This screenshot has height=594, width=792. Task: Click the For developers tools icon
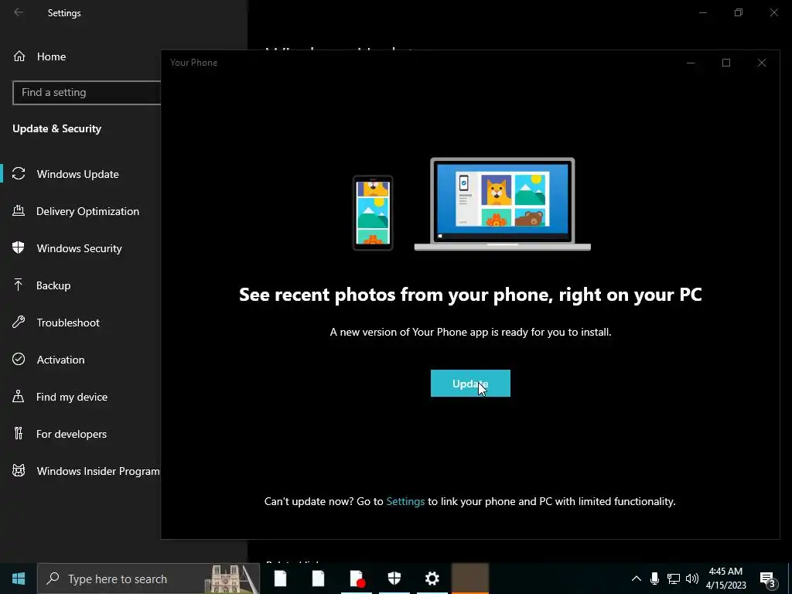[19, 433]
